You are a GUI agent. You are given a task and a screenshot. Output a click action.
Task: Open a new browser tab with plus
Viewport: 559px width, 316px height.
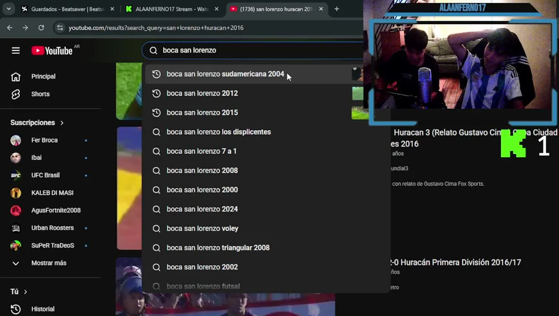337,9
